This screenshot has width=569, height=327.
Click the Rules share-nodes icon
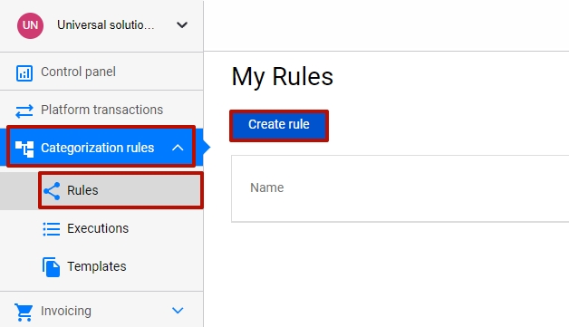(x=52, y=191)
